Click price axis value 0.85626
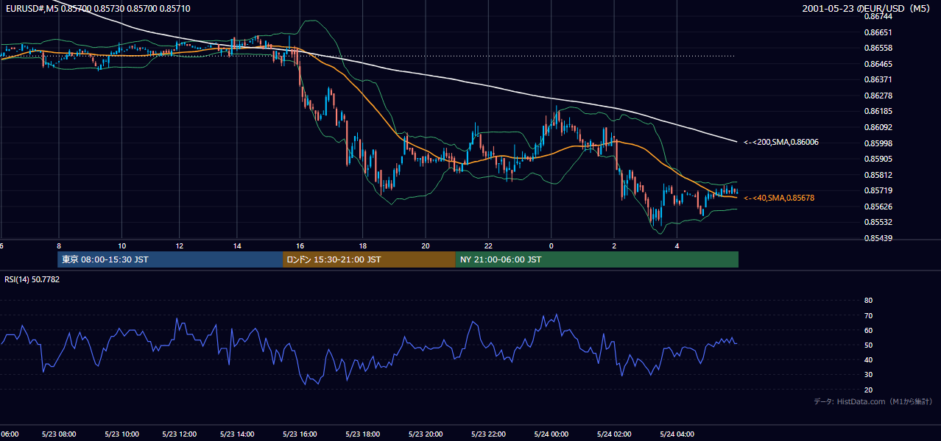The height and width of the screenshot is (441, 941). 878,207
